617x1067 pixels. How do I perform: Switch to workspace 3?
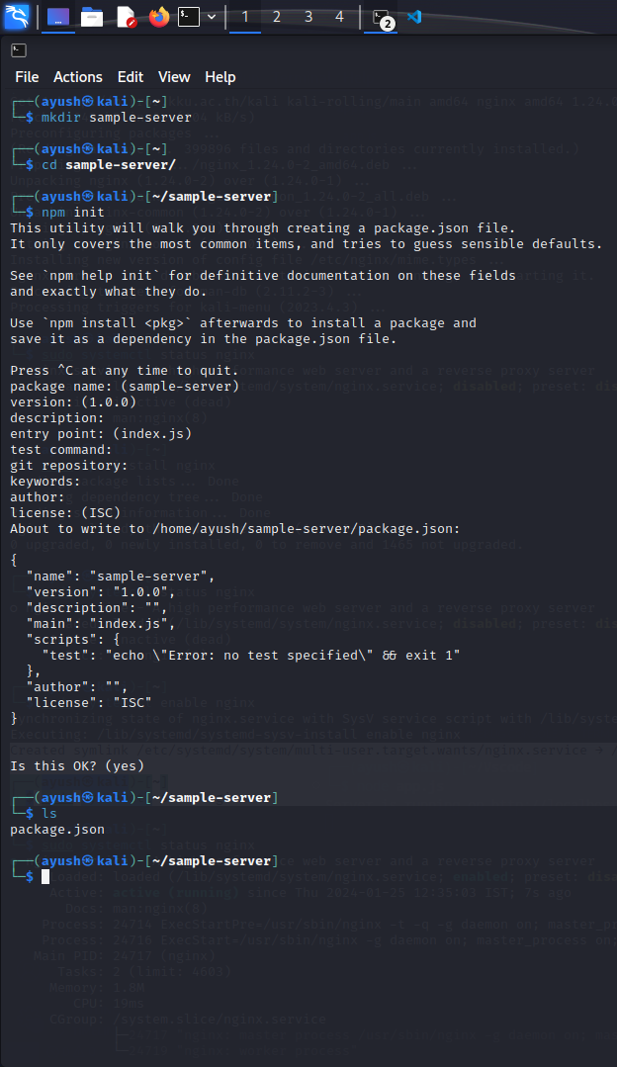(x=308, y=16)
